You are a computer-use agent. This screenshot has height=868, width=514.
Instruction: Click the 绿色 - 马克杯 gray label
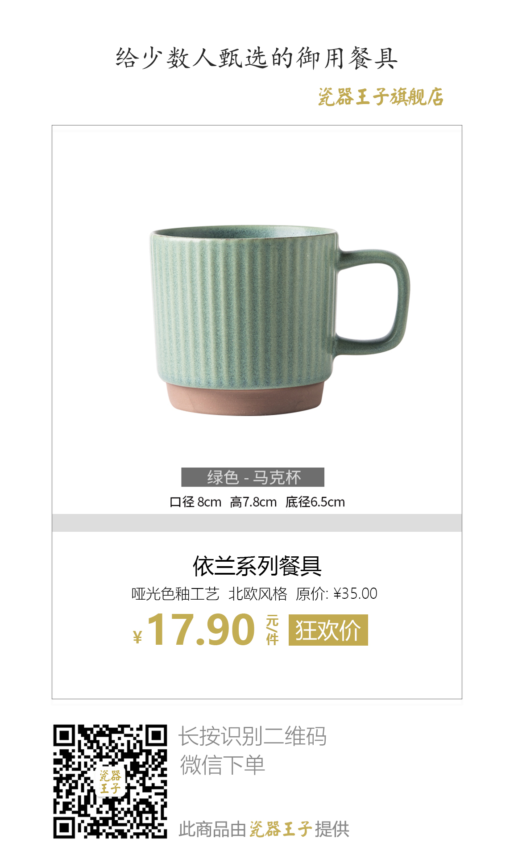coord(253,477)
